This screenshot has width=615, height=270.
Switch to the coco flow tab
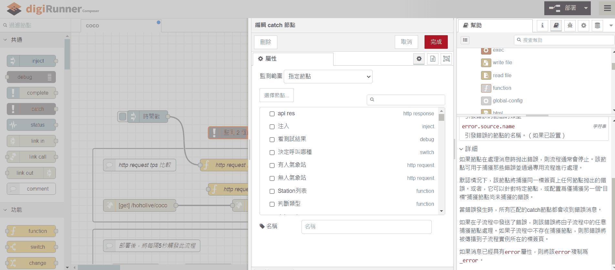point(121,26)
